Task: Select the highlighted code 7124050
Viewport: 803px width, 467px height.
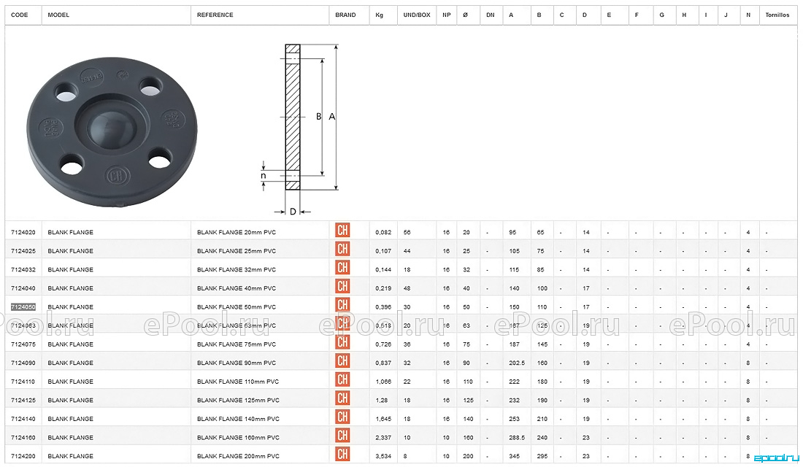Action: [23, 307]
